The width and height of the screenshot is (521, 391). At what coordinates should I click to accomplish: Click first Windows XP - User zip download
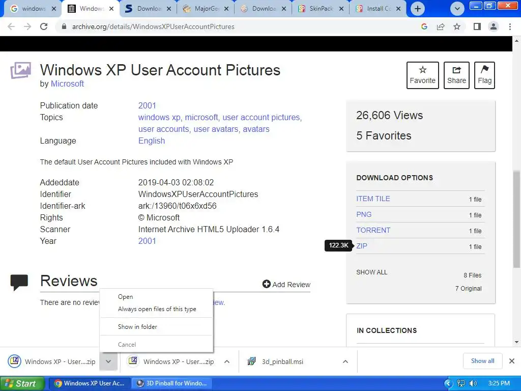52,361
